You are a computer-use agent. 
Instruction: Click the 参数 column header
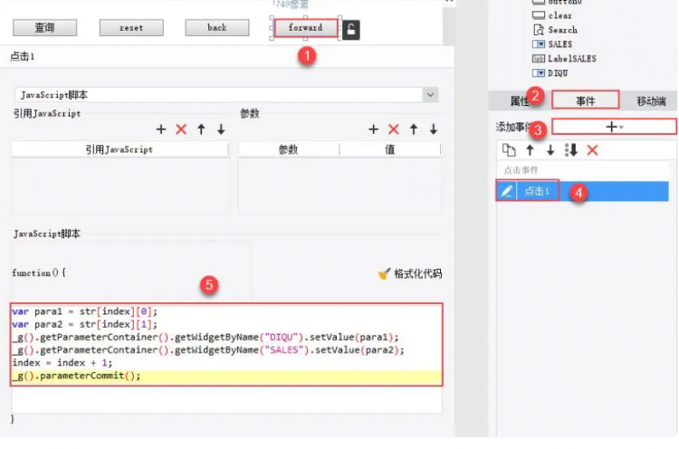click(x=289, y=149)
